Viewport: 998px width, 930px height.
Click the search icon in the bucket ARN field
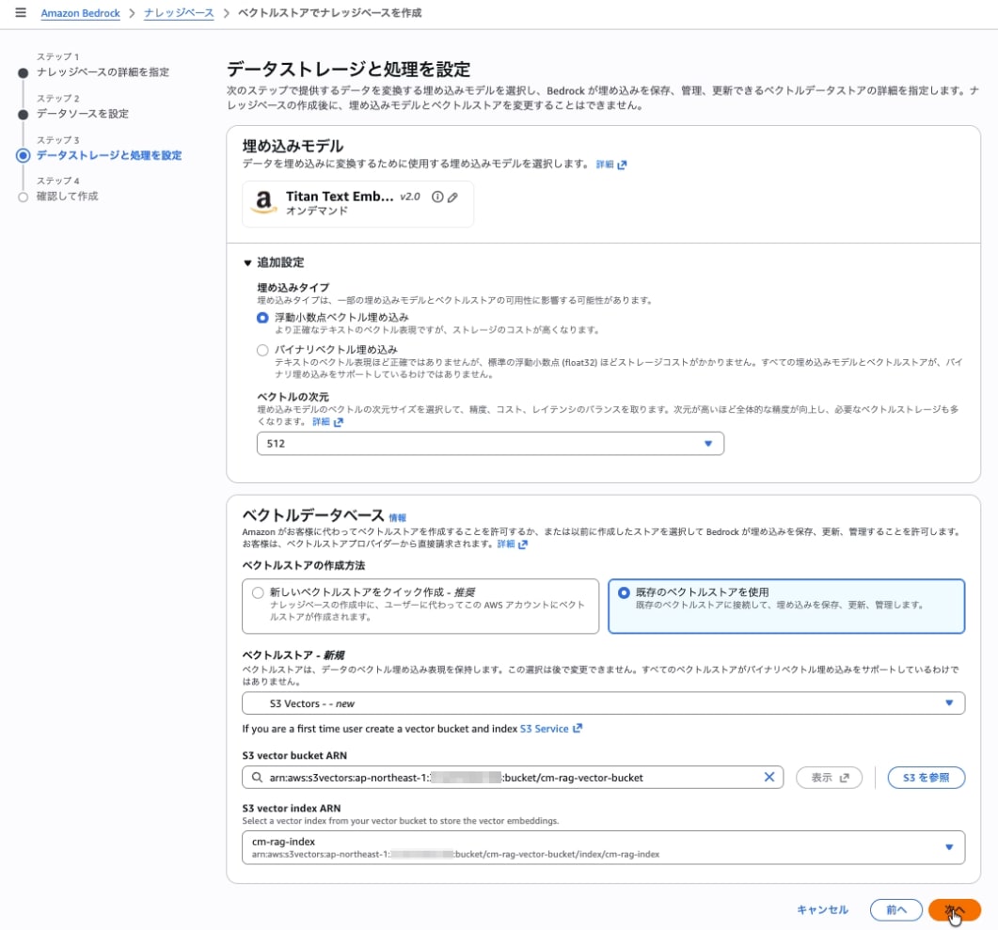(x=257, y=777)
